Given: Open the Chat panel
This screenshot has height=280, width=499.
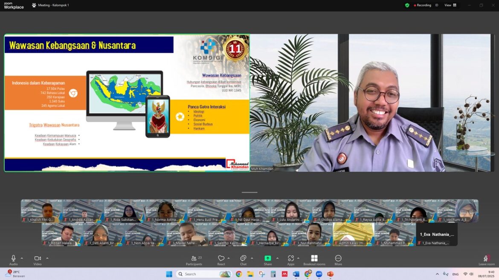Looking at the screenshot, I should [243, 260].
